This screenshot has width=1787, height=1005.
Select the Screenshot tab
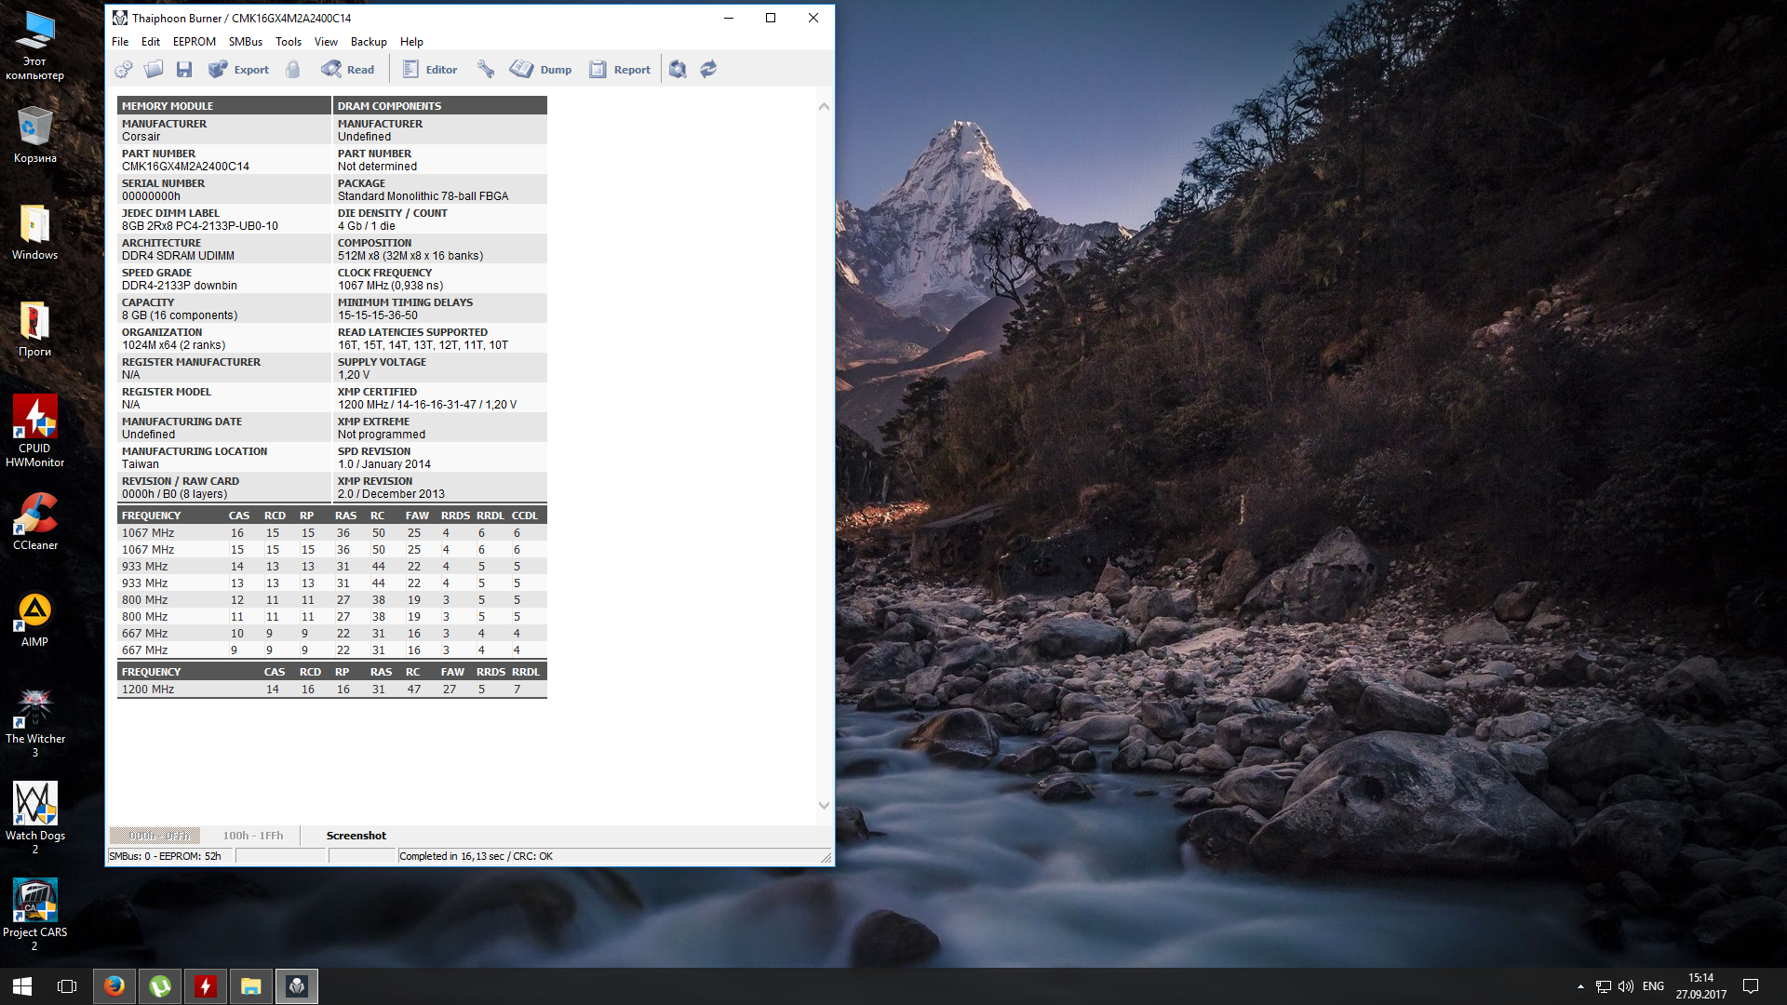pyautogui.click(x=356, y=836)
